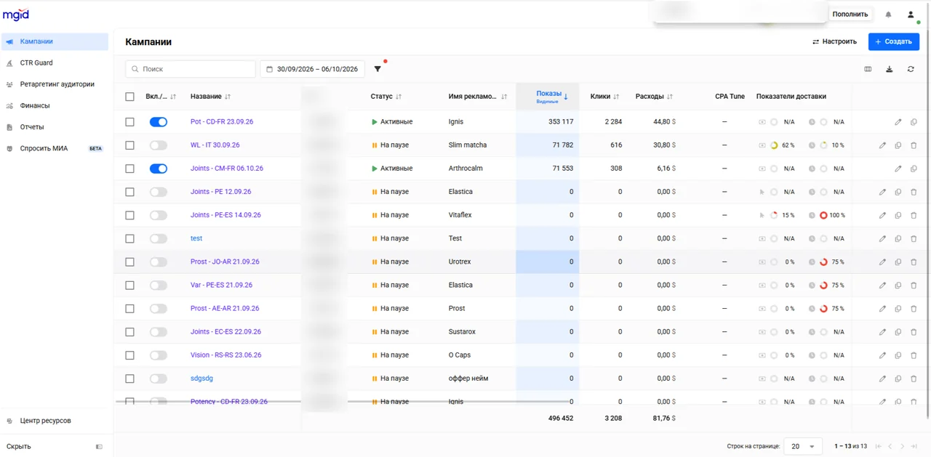
Task: Duplicate the WL - IT 30.09.26 campaign
Action: [898, 145]
